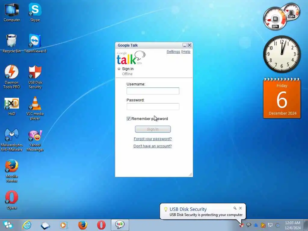Open the wrench options on the notification balloon
308x231 pixels.
[235, 208]
